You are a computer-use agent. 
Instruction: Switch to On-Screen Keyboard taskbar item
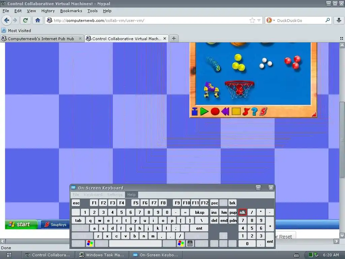pos(156,255)
